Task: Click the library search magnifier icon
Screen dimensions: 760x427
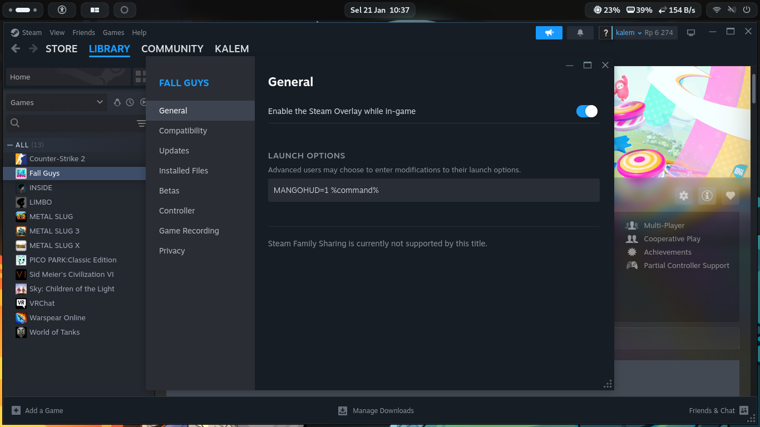Action: 15,123
